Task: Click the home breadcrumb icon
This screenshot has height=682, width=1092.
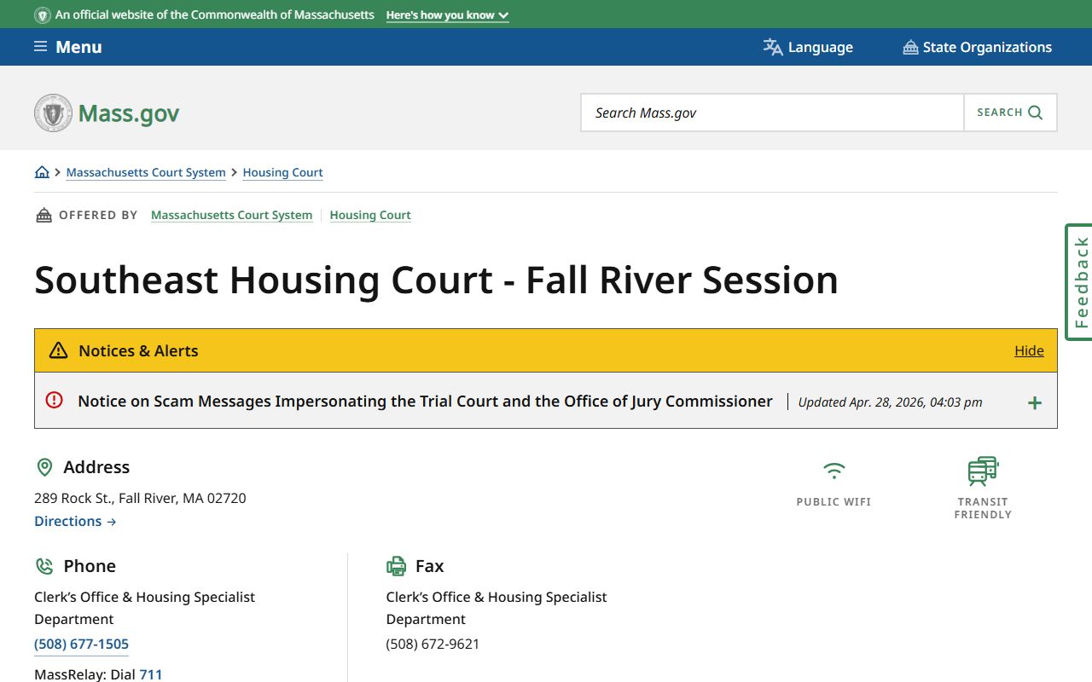Action: coord(42,172)
